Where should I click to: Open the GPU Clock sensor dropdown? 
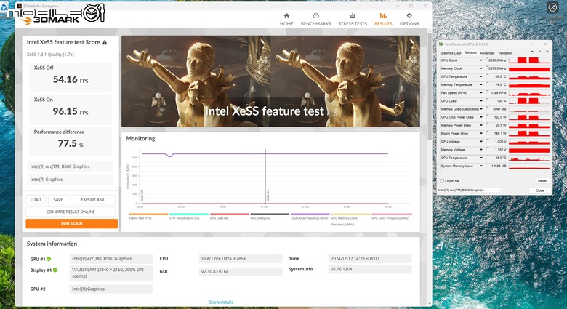pos(481,60)
